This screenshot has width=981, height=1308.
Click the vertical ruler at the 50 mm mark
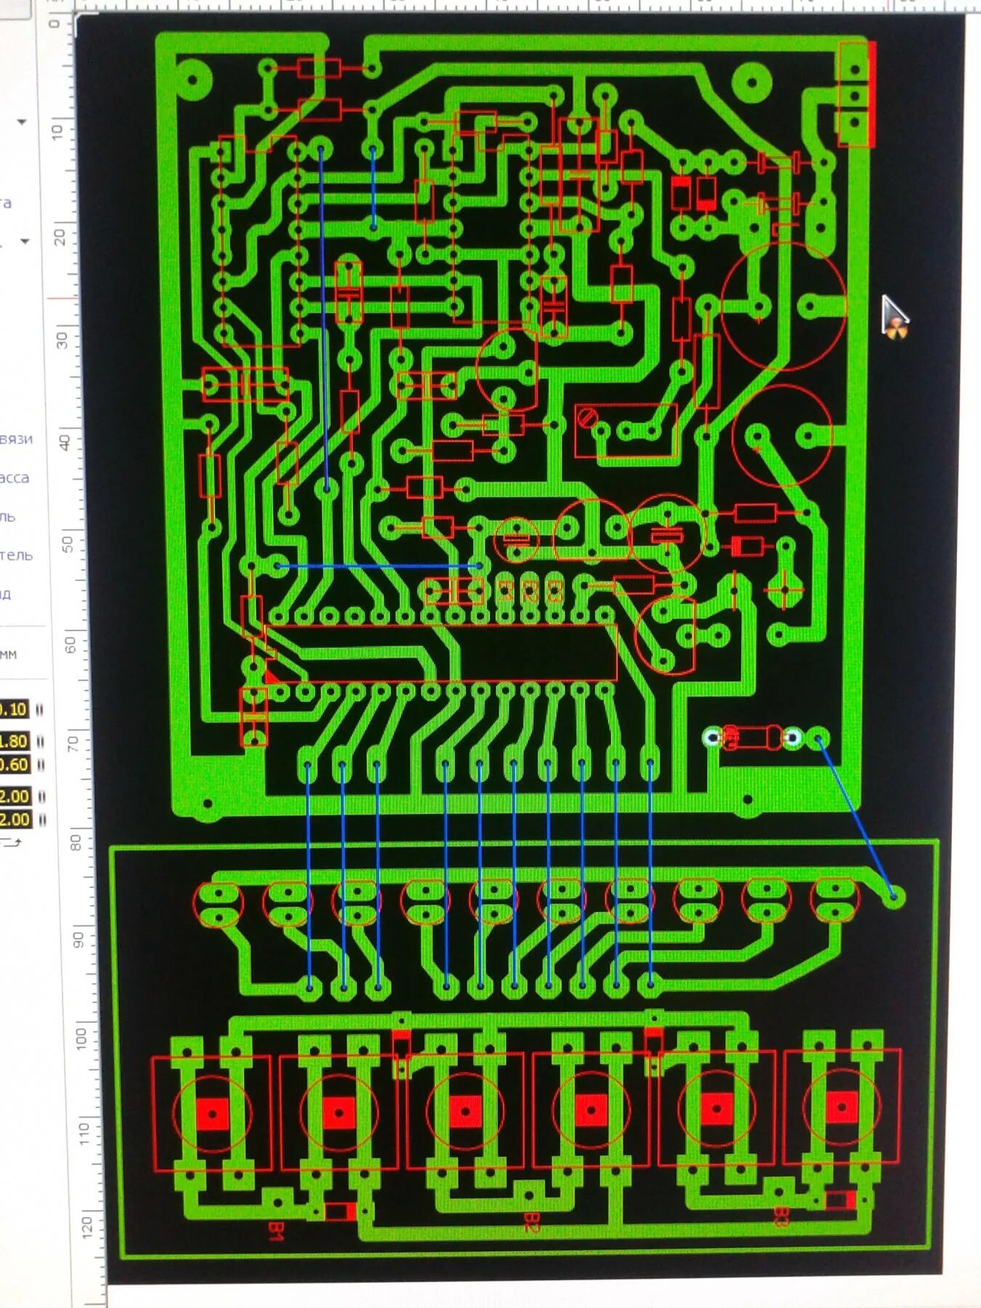tap(67, 543)
